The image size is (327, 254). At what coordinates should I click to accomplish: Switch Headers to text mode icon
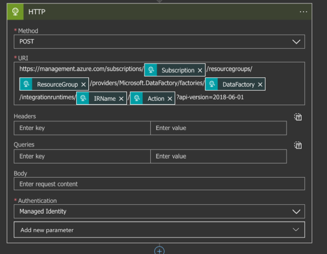(x=298, y=117)
